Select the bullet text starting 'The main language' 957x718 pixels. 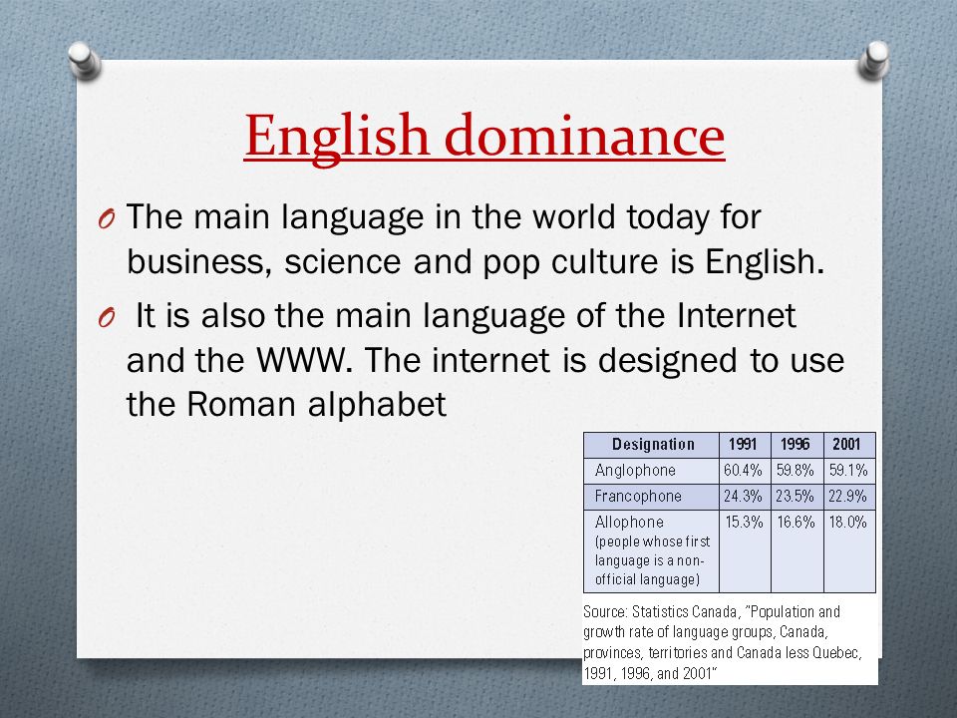[x=476, y=239]
